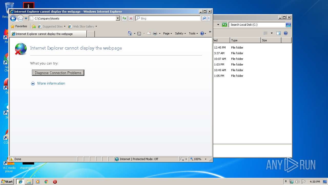Click the RSS Feeds icon

point(139,33)
